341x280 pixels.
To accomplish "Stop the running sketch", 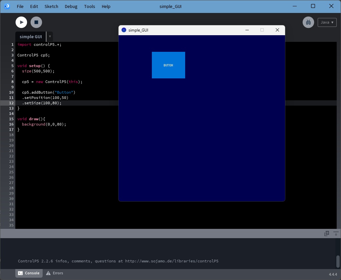I will coord(36,22).
